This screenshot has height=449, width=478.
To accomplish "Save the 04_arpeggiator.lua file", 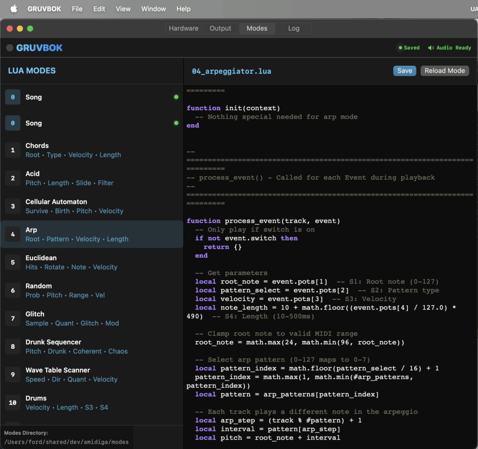I will pos(404,70).
